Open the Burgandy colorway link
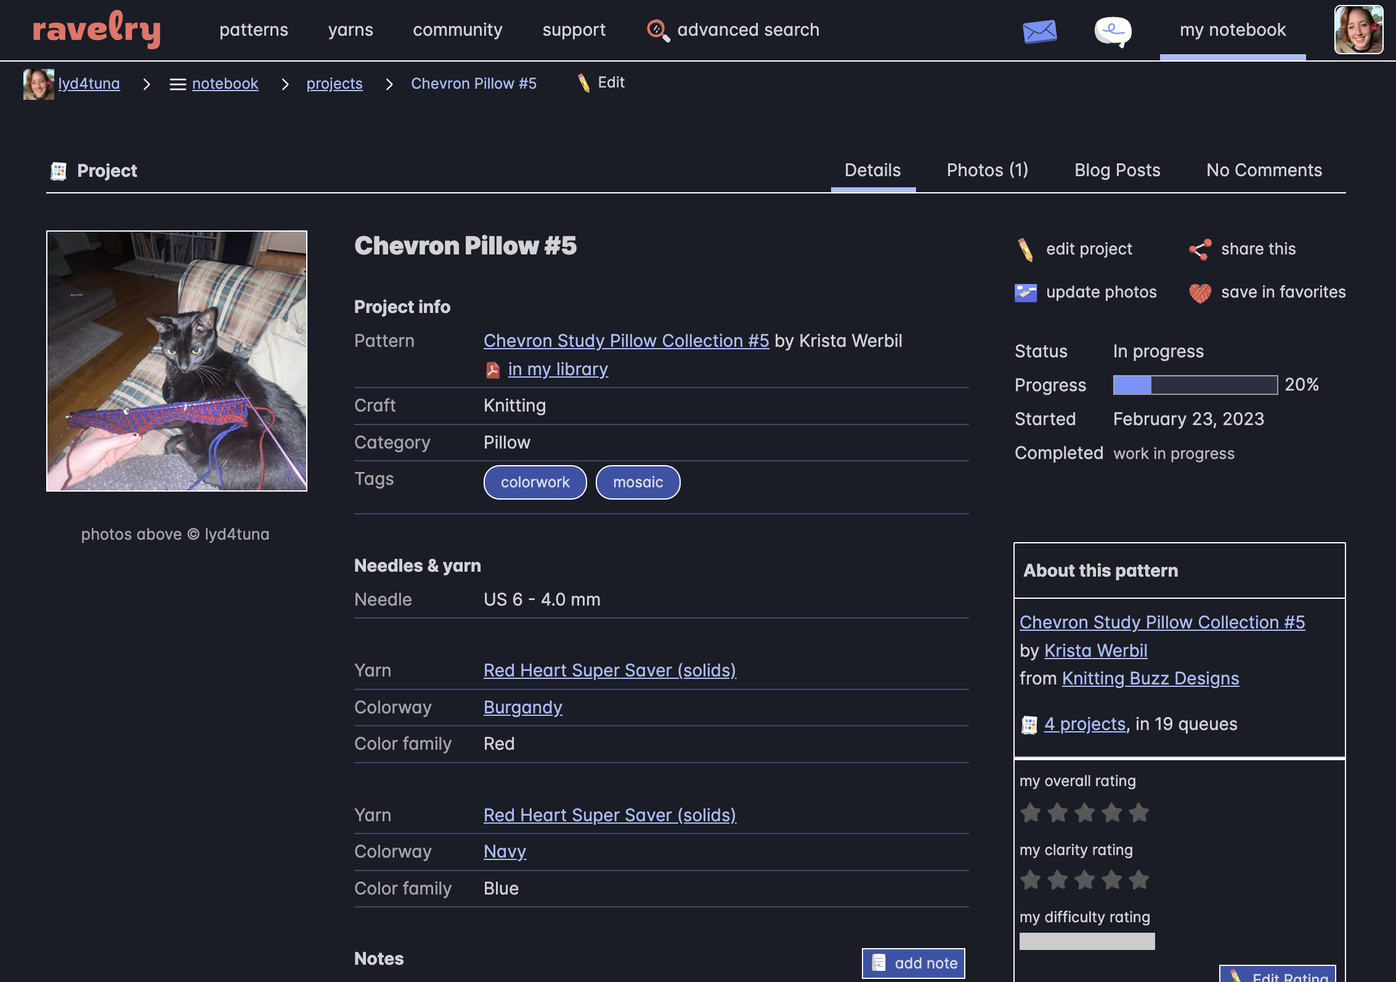The width and height of the screenshot is (1396, 982). [x=522, y=707]
